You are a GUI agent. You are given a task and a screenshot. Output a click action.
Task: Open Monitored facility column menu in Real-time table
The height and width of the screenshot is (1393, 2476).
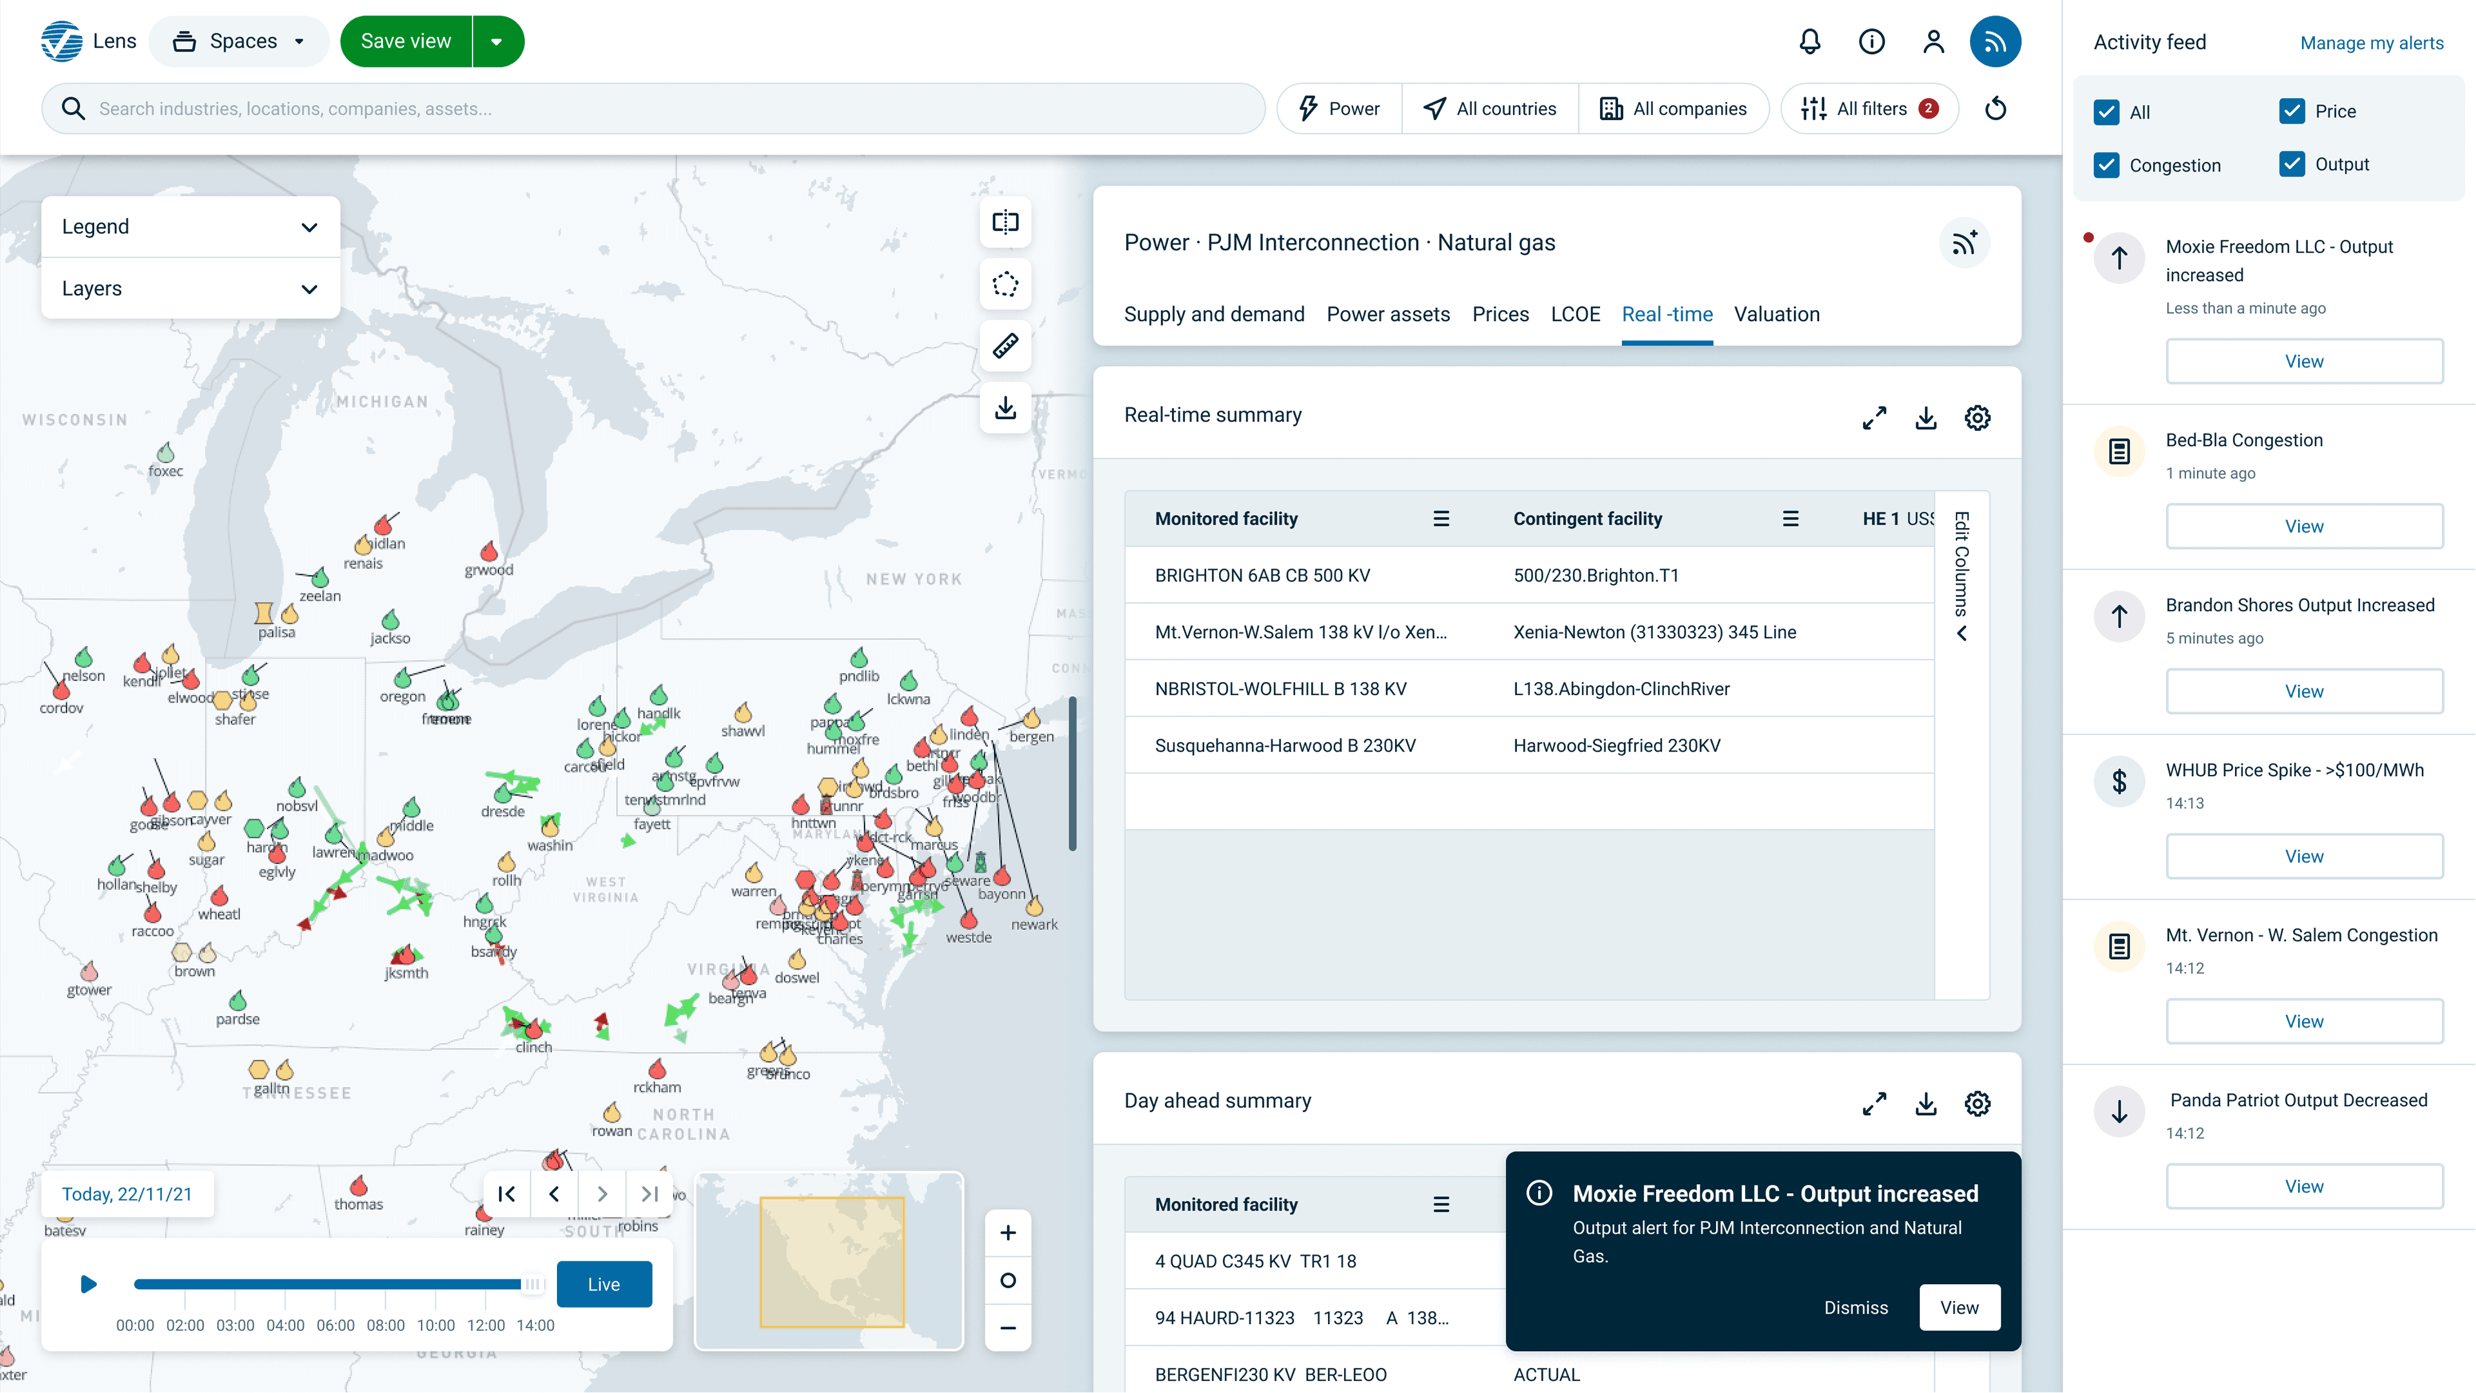[1441, 519]
